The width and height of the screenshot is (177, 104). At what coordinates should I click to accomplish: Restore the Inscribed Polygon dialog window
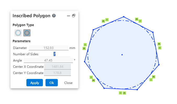pos(74,16)
